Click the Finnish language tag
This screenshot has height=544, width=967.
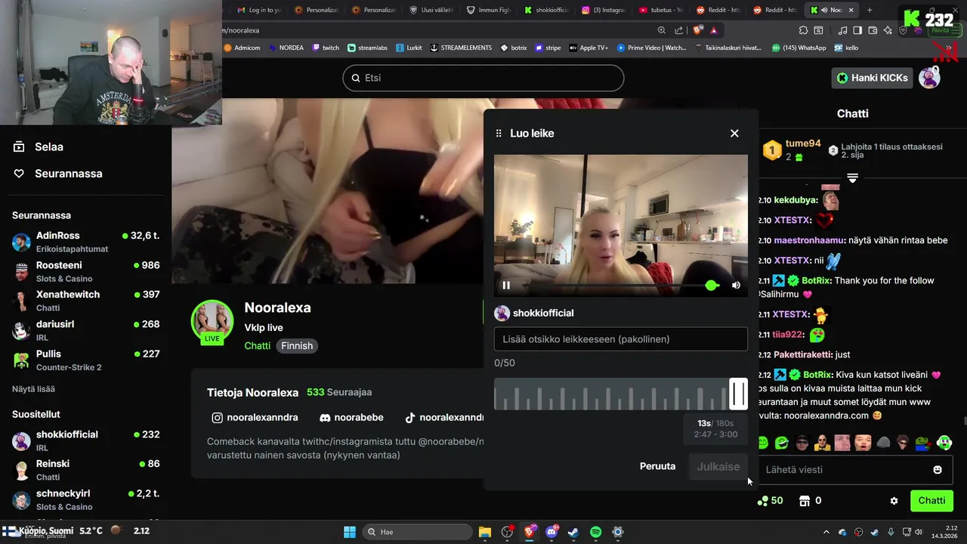click(x=297, y=345)
